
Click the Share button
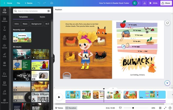(166, 3)
